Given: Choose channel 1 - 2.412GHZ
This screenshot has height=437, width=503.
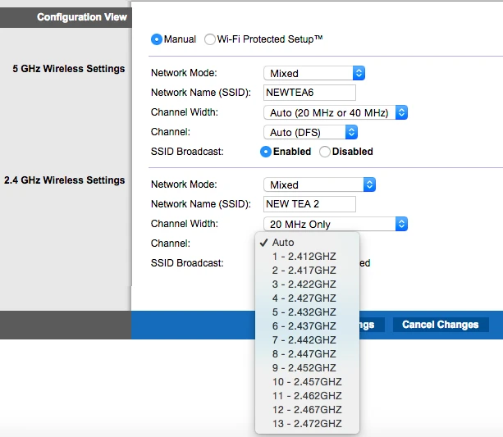Looking at the screenshot, I should tap(304, 257).
